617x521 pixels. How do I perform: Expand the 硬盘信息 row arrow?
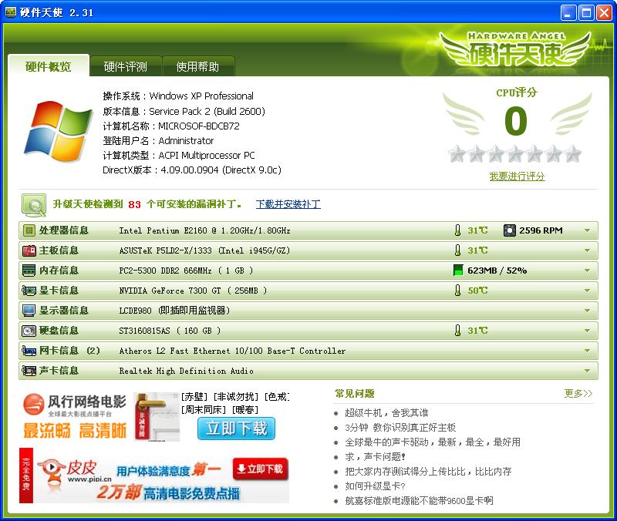(588, 331)
